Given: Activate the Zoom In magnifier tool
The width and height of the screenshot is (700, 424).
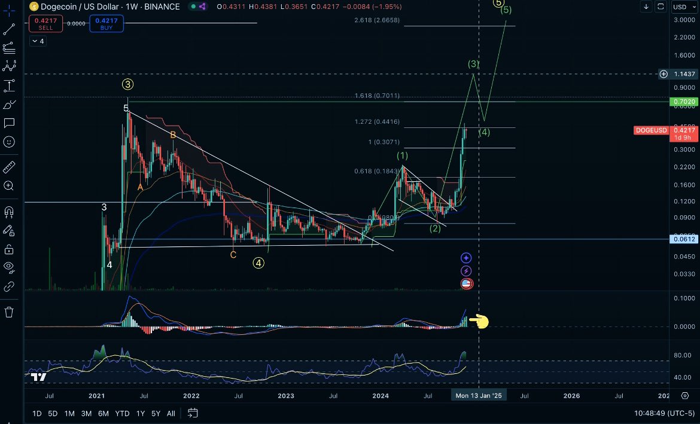Looking at the screenshot, I should click(9, 186).
